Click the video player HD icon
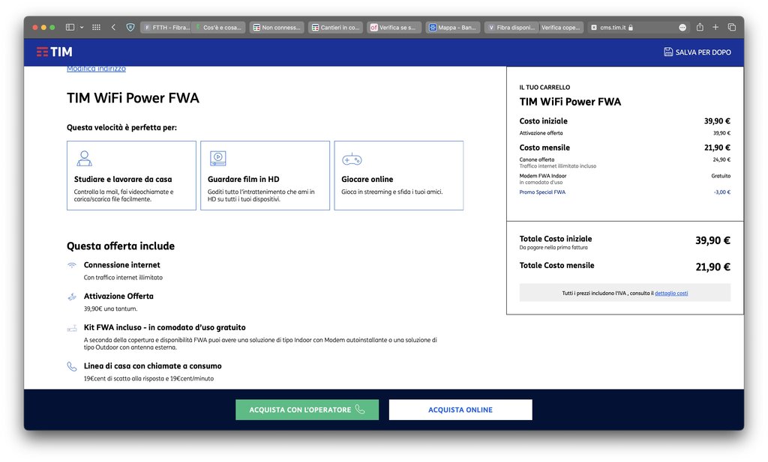The width and height of the screenshot is (768, 462). click(218, 159)
